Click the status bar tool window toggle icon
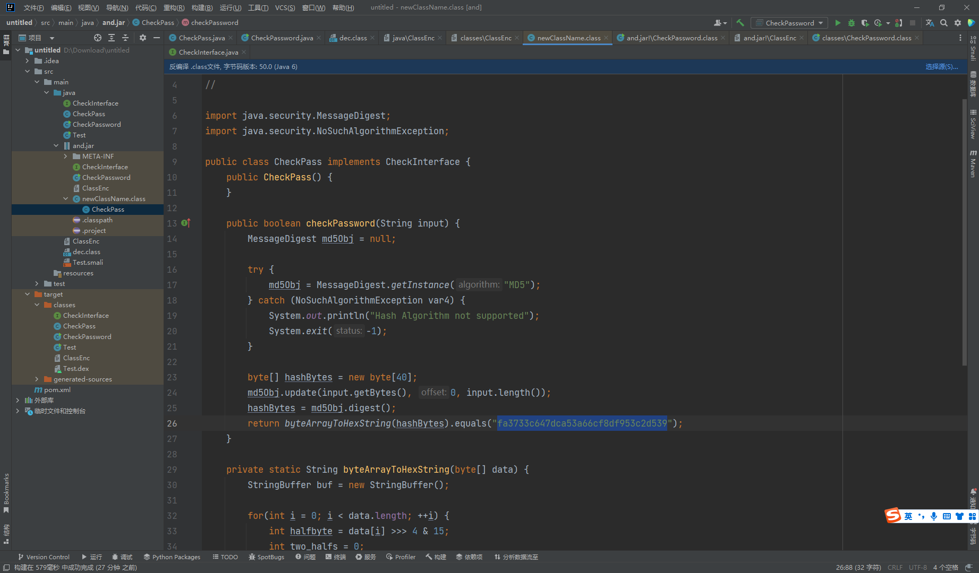979x573 pixels. (x=6, y=567)
